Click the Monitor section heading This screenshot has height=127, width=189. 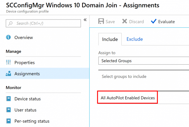(14, 88)
